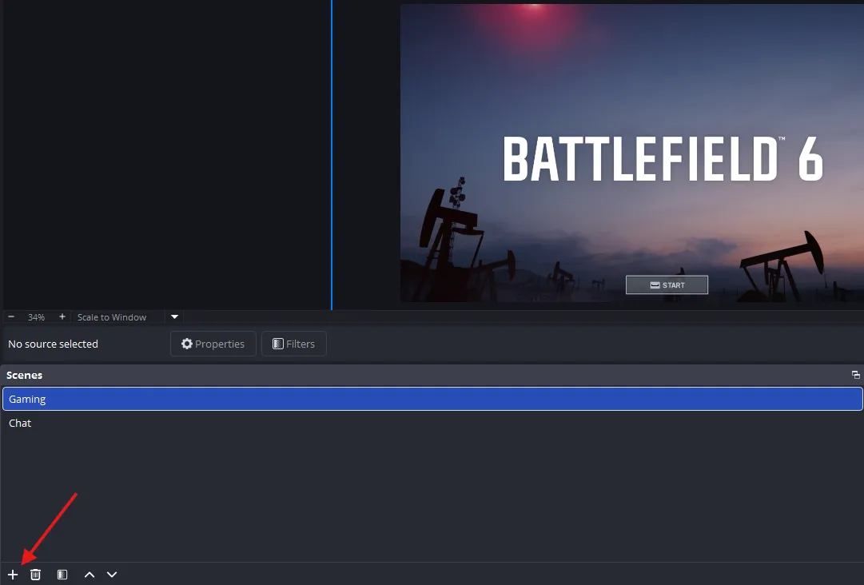
Task: Click the gear icon on Properties button
Action: (186, 344)
